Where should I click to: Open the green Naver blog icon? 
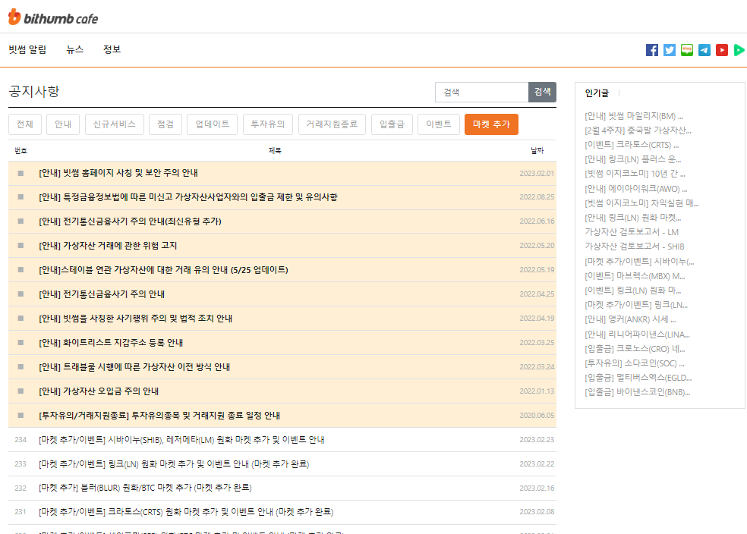687,50
